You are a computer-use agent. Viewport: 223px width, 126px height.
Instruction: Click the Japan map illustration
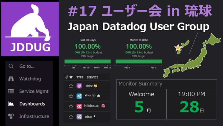coord(192,56)
